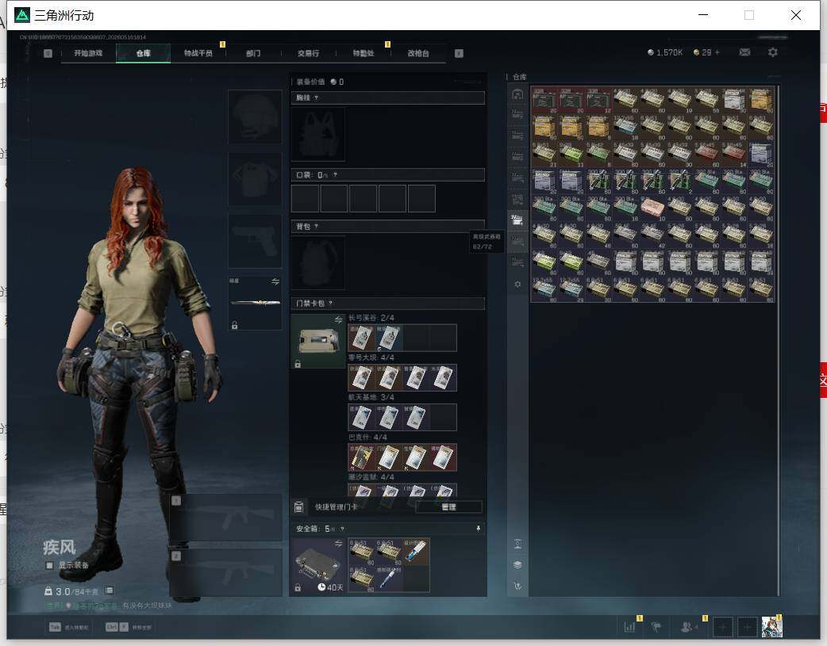Toggle the 显示装备 checkbox
Screen dimensions: 827x646
click(49, 565)
